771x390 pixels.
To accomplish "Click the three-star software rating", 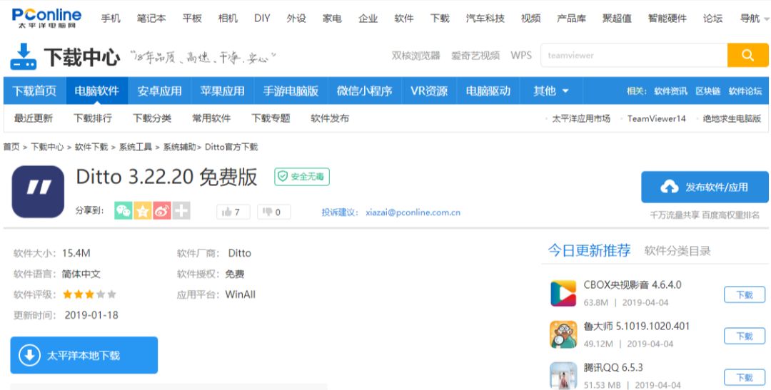I will pos(89,294).
